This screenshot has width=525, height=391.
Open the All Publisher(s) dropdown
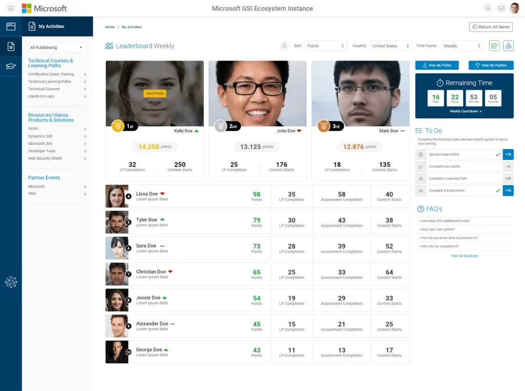coord(56,48)
